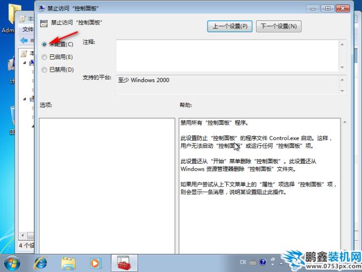The image size is (362, 272).
Task: Click the 上一个设置(P) button
Action: (x=230, y=26)
